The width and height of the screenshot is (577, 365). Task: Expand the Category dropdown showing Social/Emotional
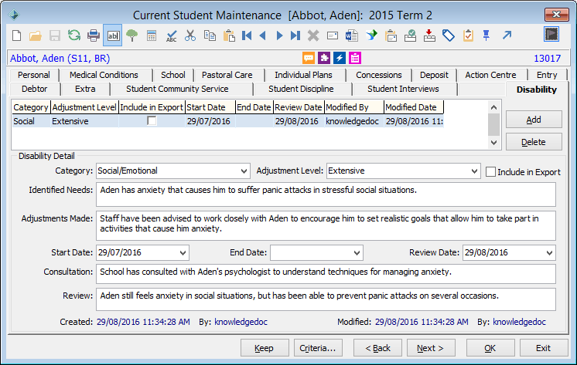coord(243,171)
